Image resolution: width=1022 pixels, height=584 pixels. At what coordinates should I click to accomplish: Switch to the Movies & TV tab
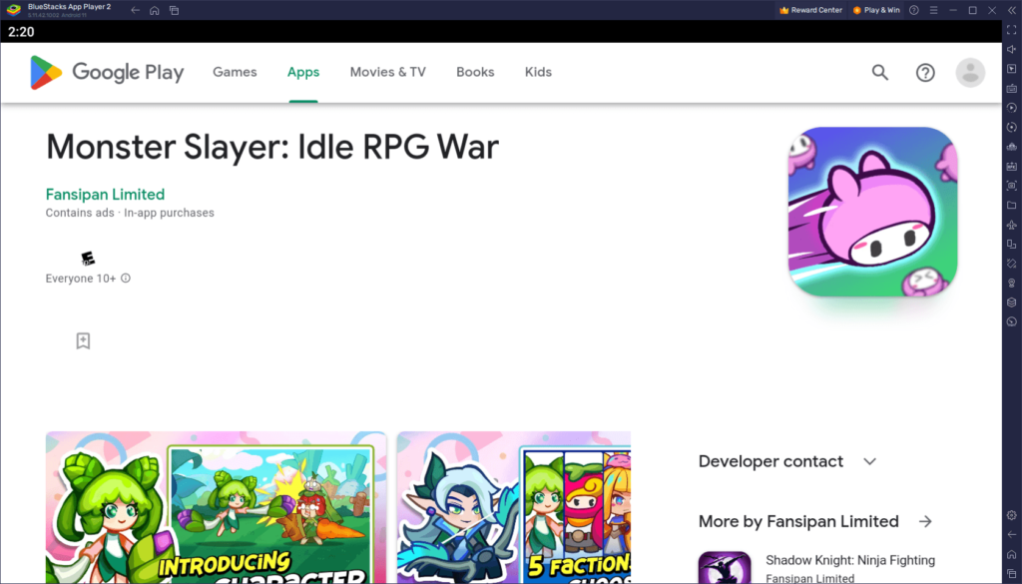387,72
